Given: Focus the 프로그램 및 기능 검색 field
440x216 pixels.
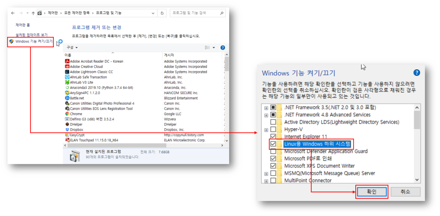Looking at the screenshot, I should pos(198,13).
